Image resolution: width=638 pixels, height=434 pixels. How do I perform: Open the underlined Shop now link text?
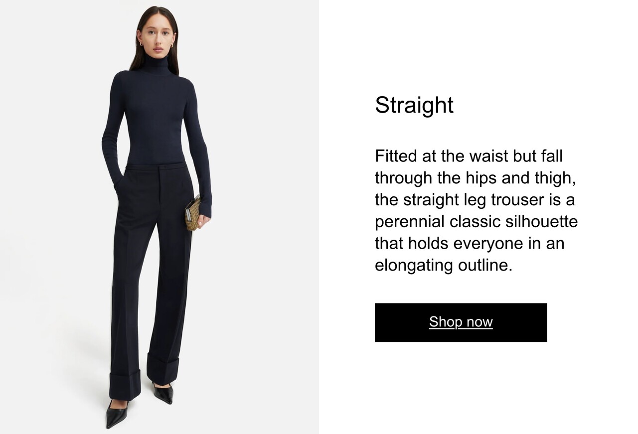coord(461,322)
